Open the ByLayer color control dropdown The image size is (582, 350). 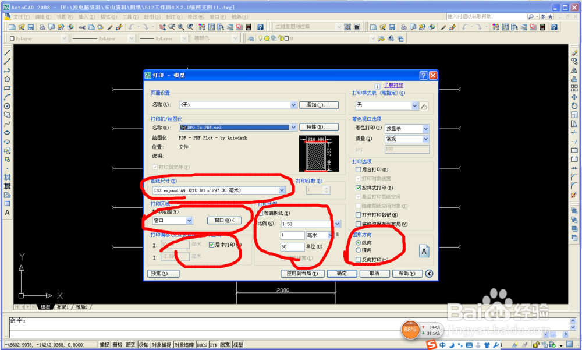click(64, 38)
